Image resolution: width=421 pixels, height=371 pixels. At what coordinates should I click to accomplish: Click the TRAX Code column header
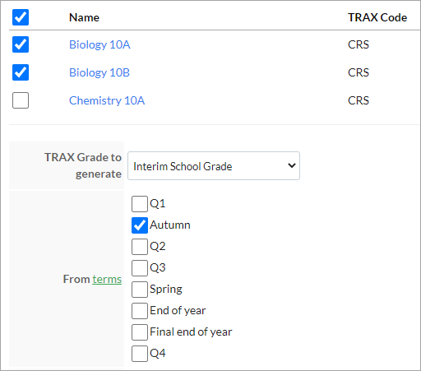tap(377, 17)
